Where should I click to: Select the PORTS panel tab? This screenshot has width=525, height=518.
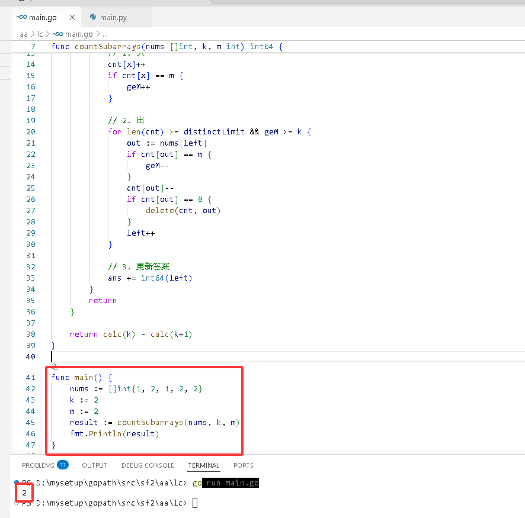click(244, 465)
